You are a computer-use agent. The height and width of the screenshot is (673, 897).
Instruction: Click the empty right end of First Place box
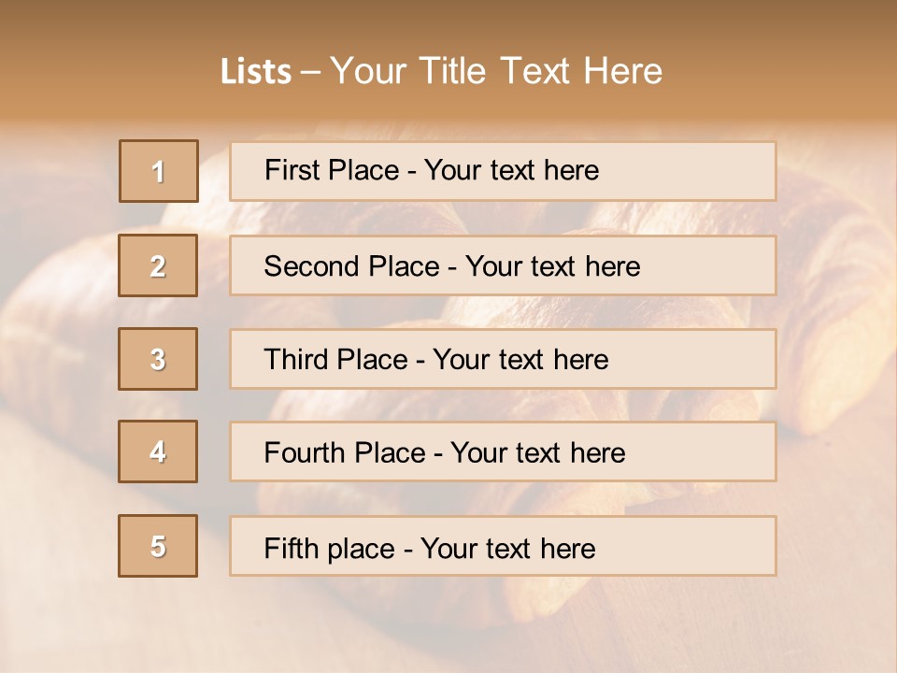click(x=710, y=171)
